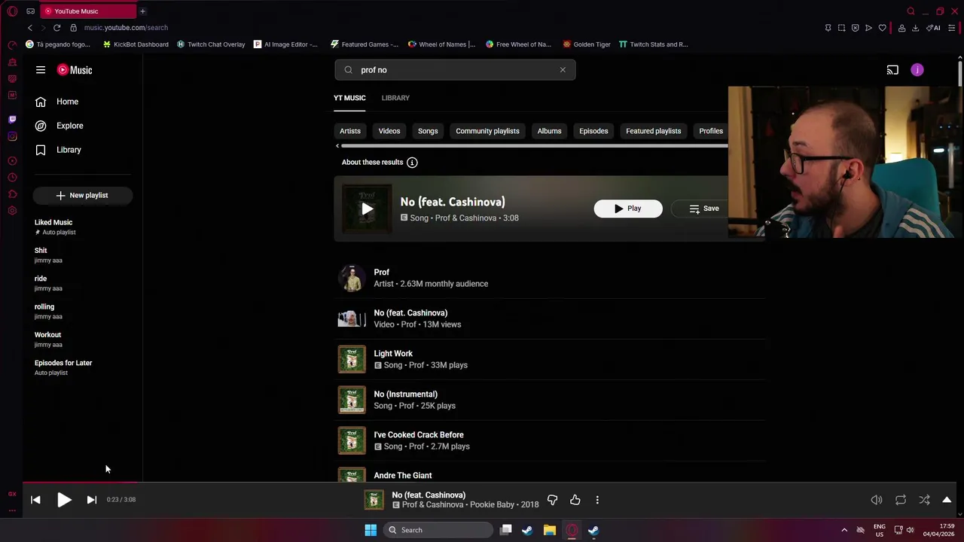
Task: Toggle repeat mode
Action: point(901,500)
